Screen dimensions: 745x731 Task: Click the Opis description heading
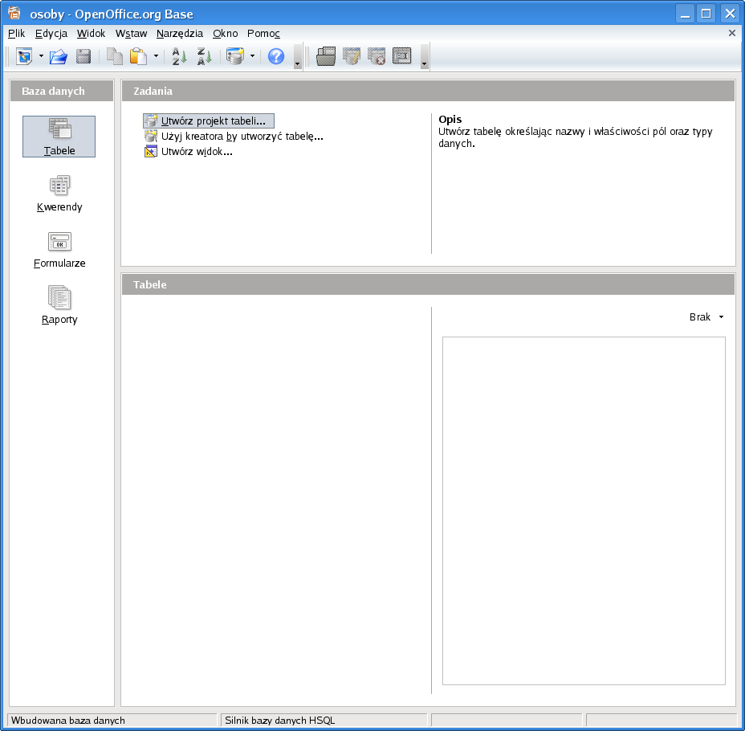pyautogui.click(x=450, y=120)
